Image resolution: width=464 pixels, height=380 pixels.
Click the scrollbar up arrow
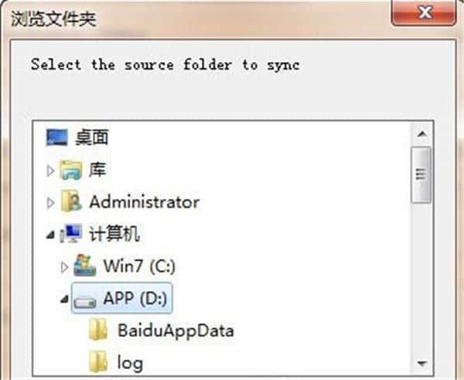(x=421, y=136)
